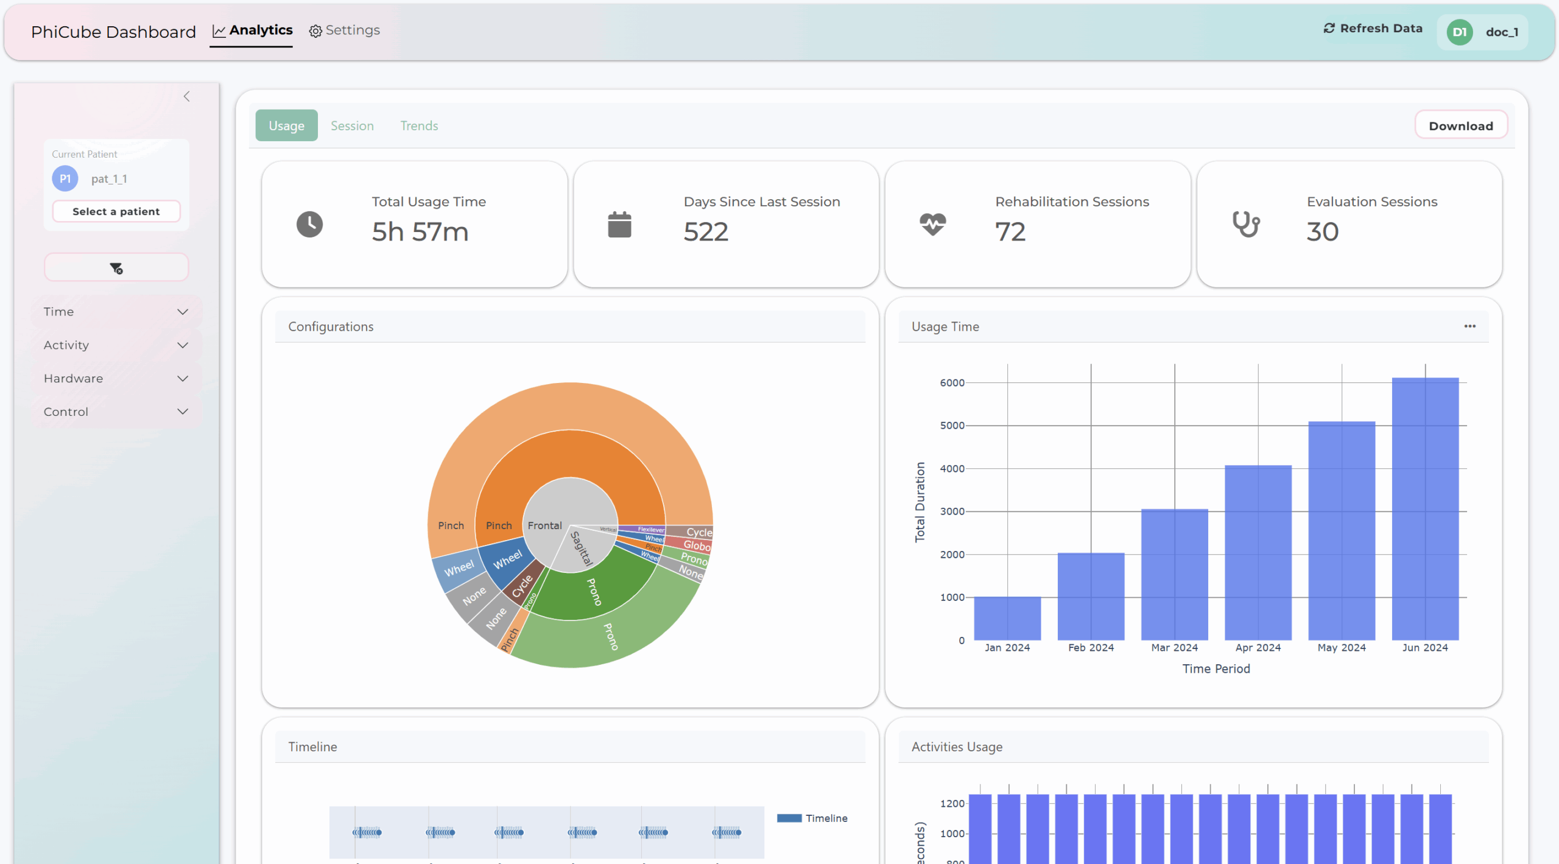This screenshot has width=1559, height=864.
Task: Click the Jun 2024 bar in Usage Time
Action: click(1425, 509)
